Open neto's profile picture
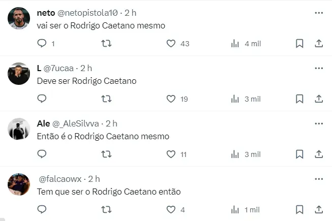Screen dimensions: 332x221 [18, 19]
